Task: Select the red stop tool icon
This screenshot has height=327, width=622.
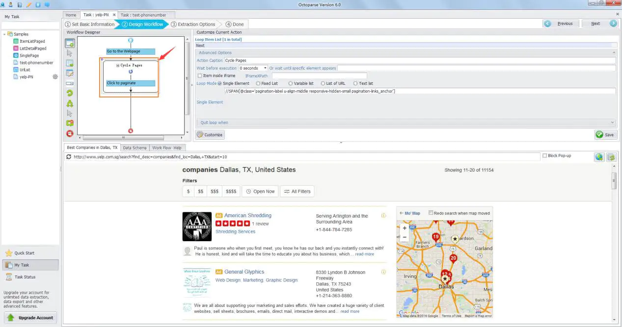Action: pyautogui.click(x=70, y=133)
